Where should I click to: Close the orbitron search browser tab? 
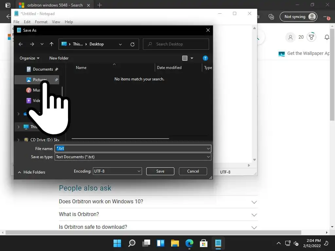[88, 5]
